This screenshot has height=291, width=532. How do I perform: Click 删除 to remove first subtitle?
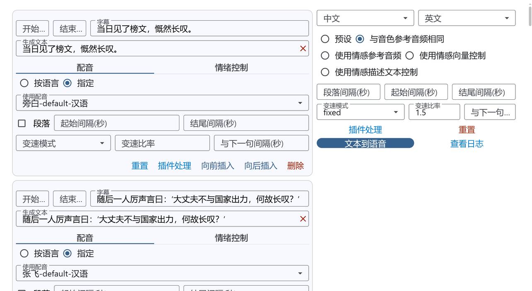[x=295, y=166]
